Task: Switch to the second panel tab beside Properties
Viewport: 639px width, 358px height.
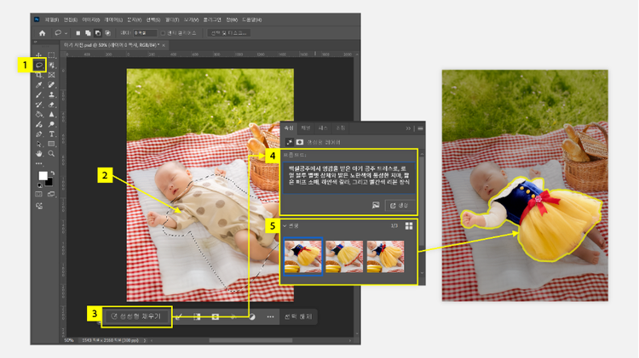Action: (x=306, y=128)
